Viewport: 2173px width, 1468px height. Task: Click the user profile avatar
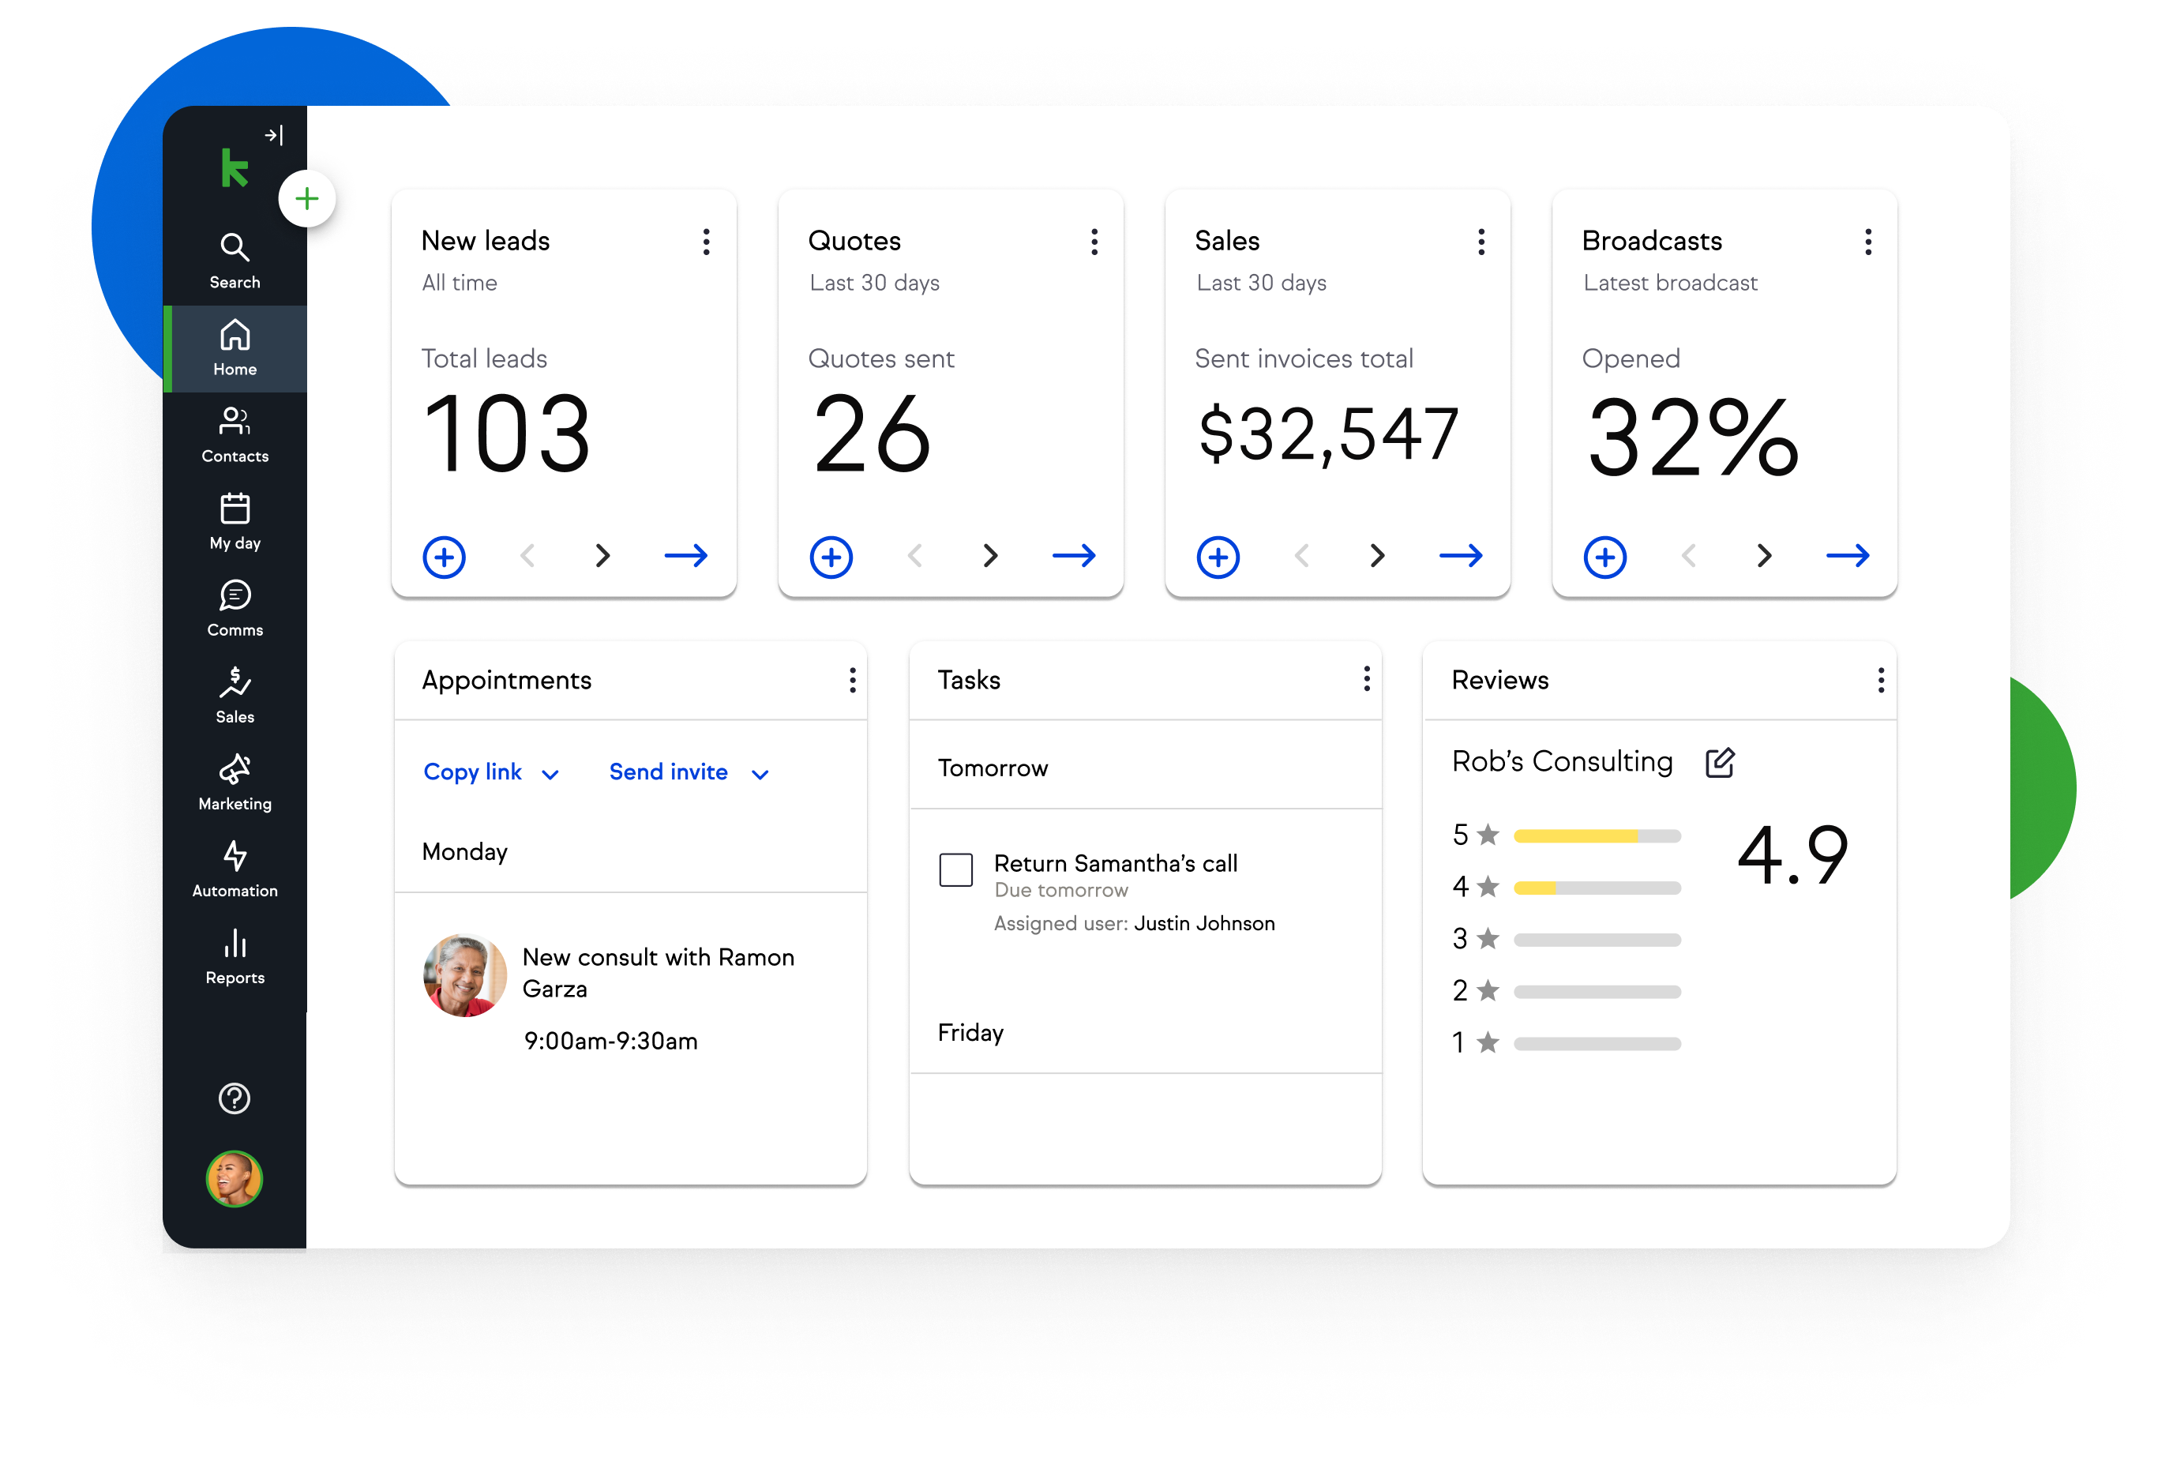click(234, 1178)
